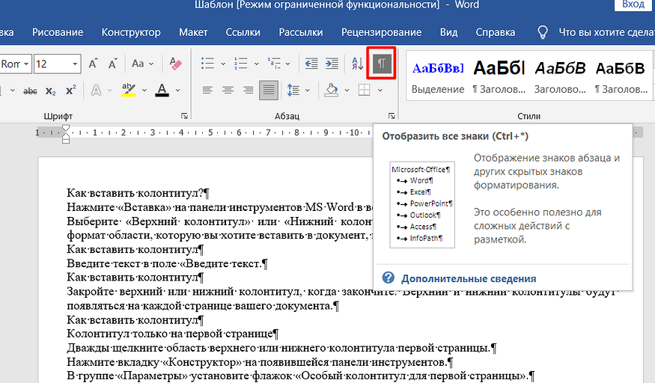Increase paragraph indent

click(331, 64)
